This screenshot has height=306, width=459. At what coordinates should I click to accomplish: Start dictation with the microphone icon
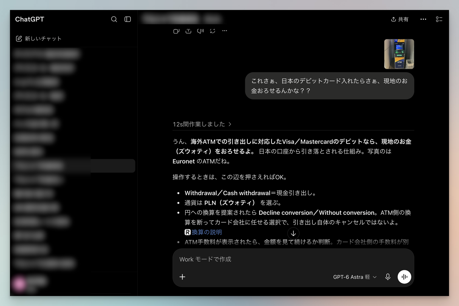click(388, 277)
